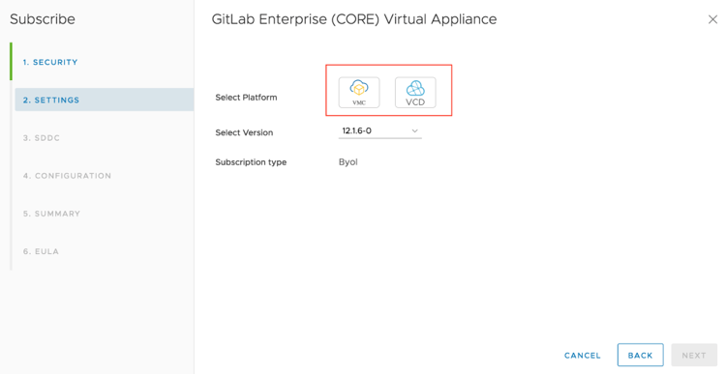Close the subscribe dialog with X
Image resolution: width=726 pixels, height=374 pixels.
click(712, 19)
